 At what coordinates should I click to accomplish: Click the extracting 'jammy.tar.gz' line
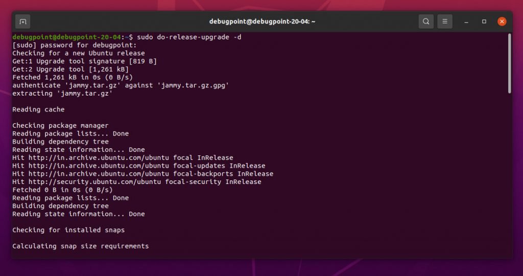(x=63, y=93)
